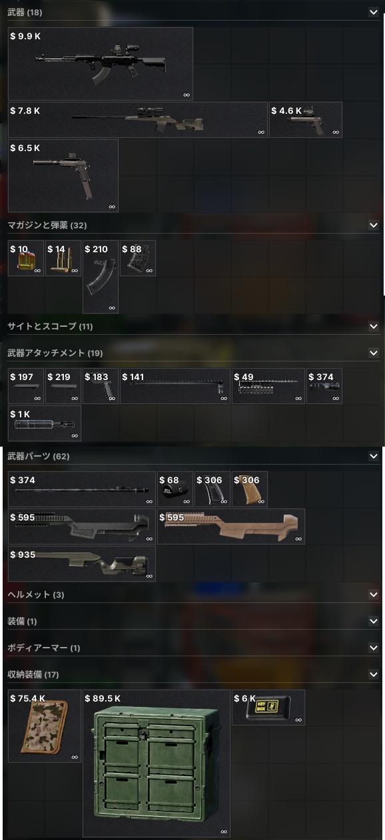The image size is (385, 840).
Task: Select the $7.8K sniper rifle item
Action: 138,120
